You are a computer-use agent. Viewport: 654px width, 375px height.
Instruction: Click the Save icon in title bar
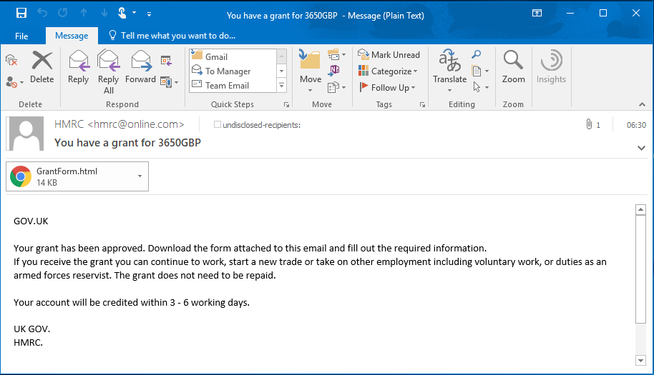pyautogui.click(x=21, y=13)
